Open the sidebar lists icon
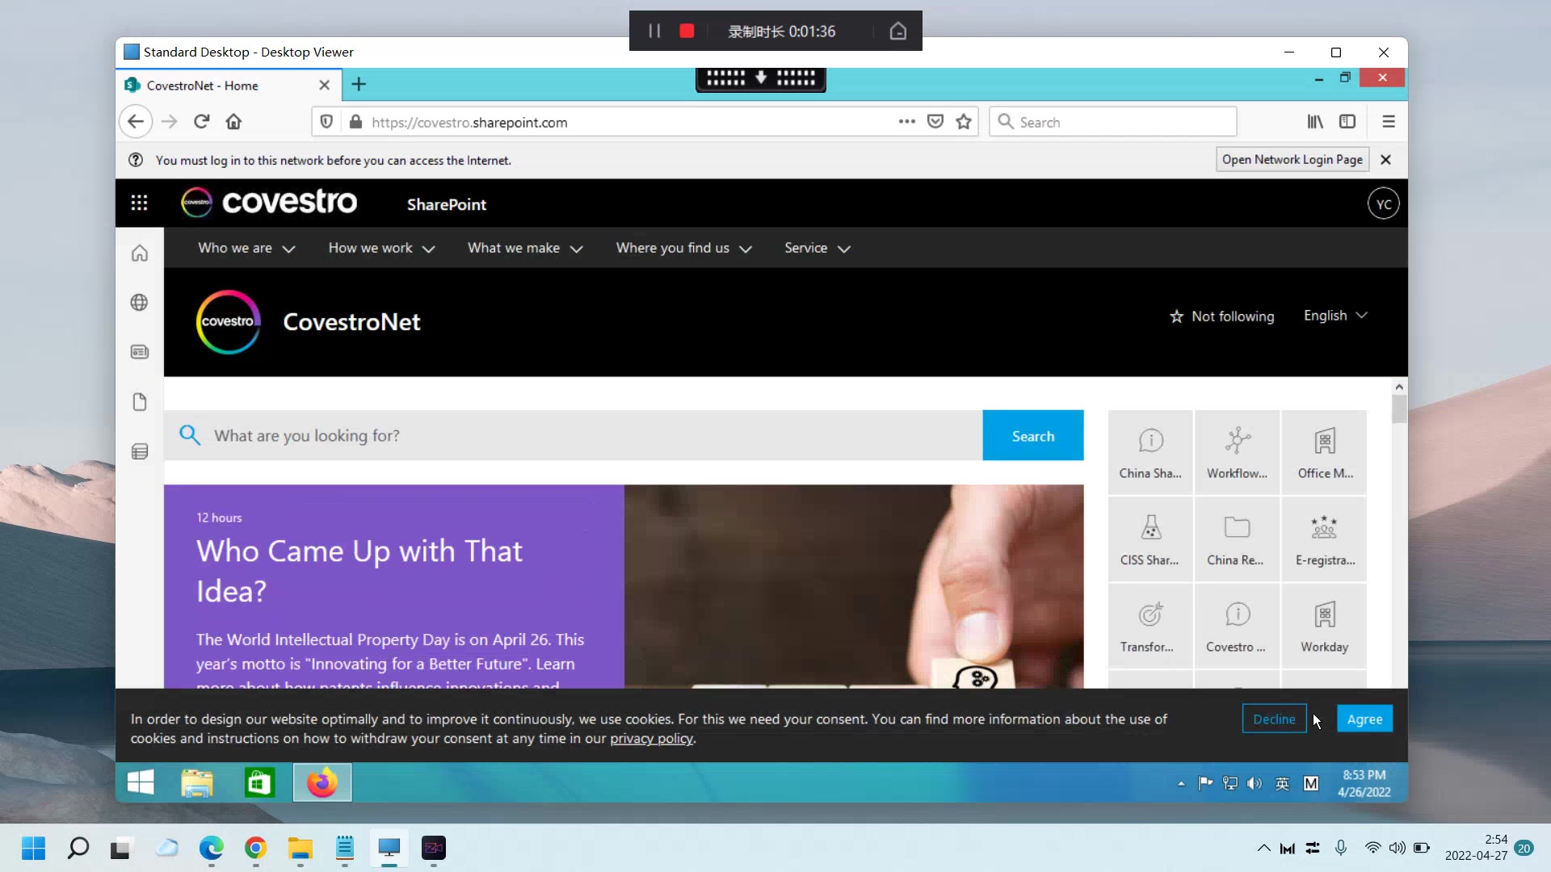 pyautogui.click(x=140, y=451)
